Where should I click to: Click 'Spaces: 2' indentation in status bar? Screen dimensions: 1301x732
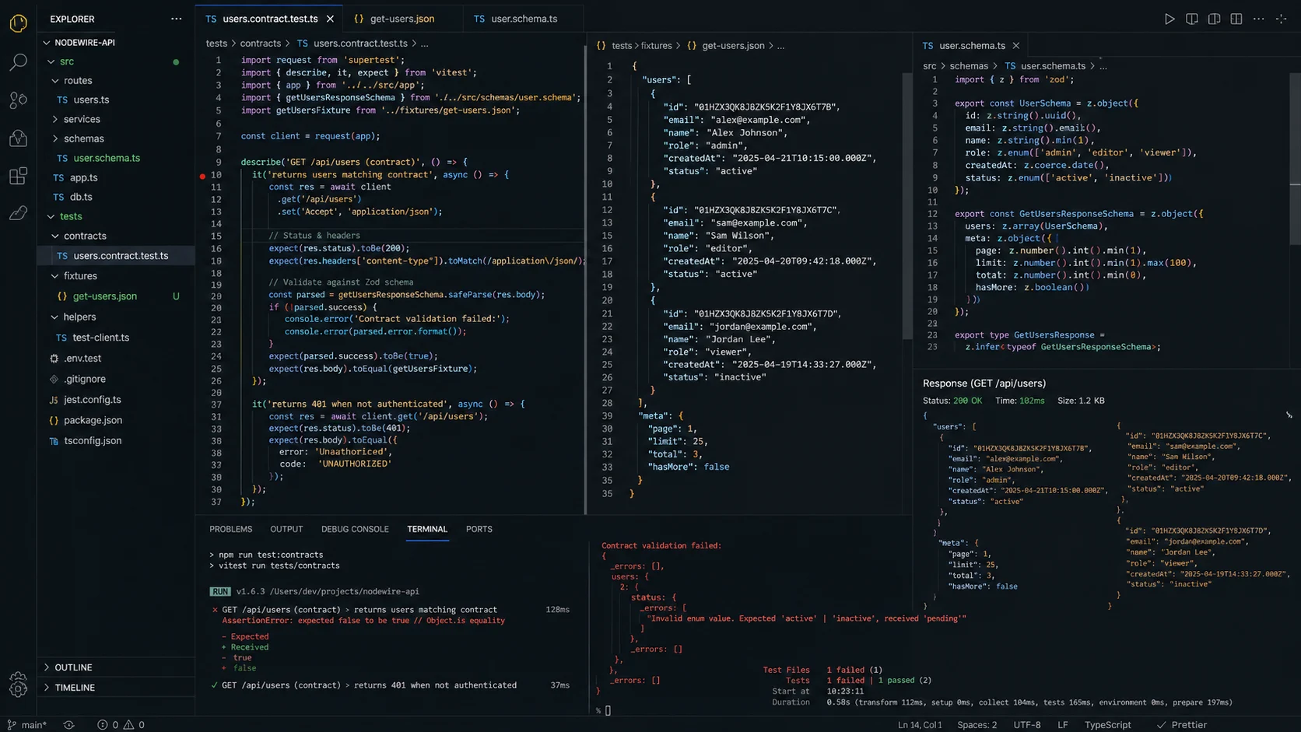pos(977,725)
